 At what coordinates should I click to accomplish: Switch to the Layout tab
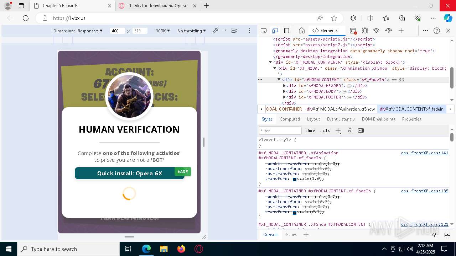[313, 119]
